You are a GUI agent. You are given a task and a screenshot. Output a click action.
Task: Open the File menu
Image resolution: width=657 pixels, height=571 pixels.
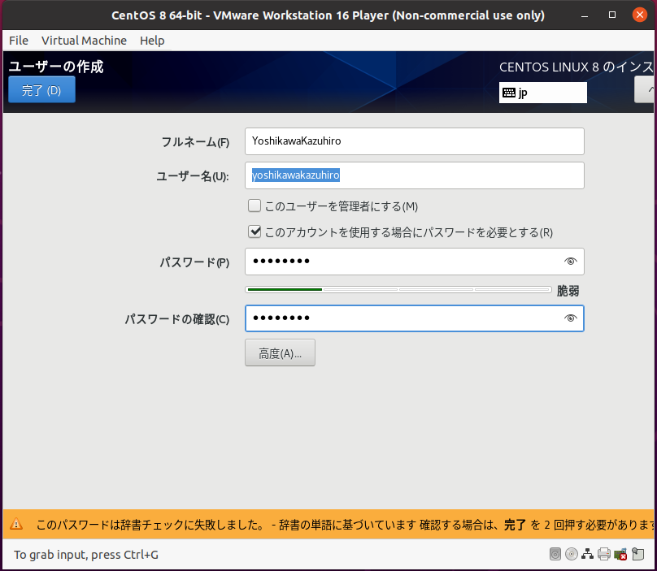click(x=18, y=41)
